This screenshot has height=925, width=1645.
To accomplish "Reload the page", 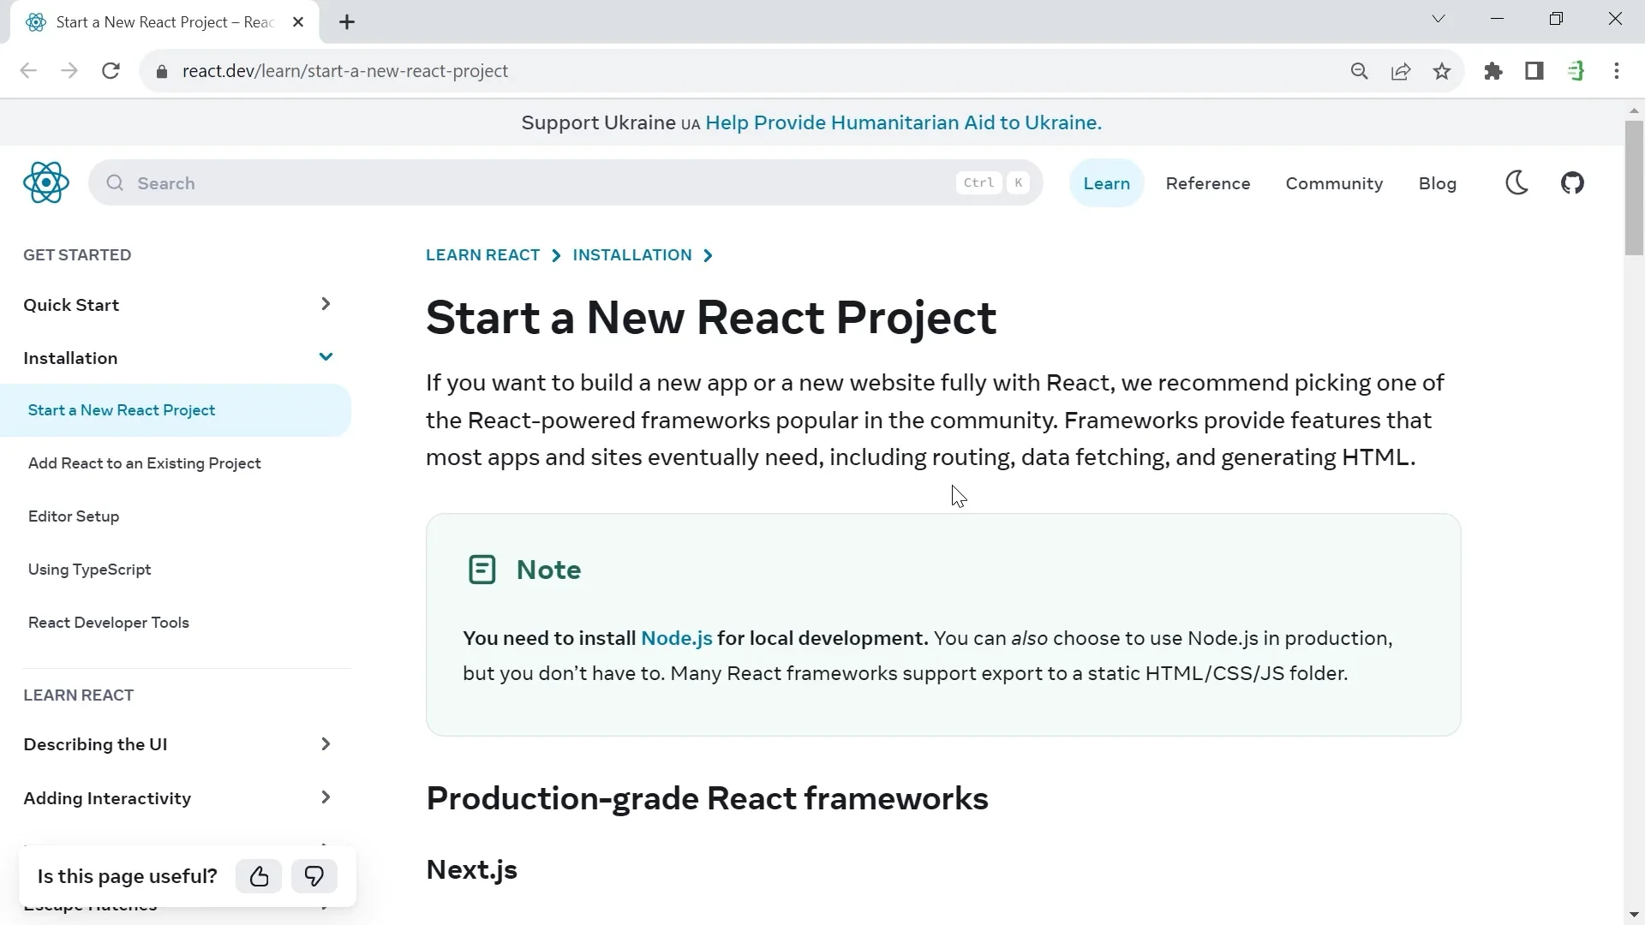I will coord(111,71).
